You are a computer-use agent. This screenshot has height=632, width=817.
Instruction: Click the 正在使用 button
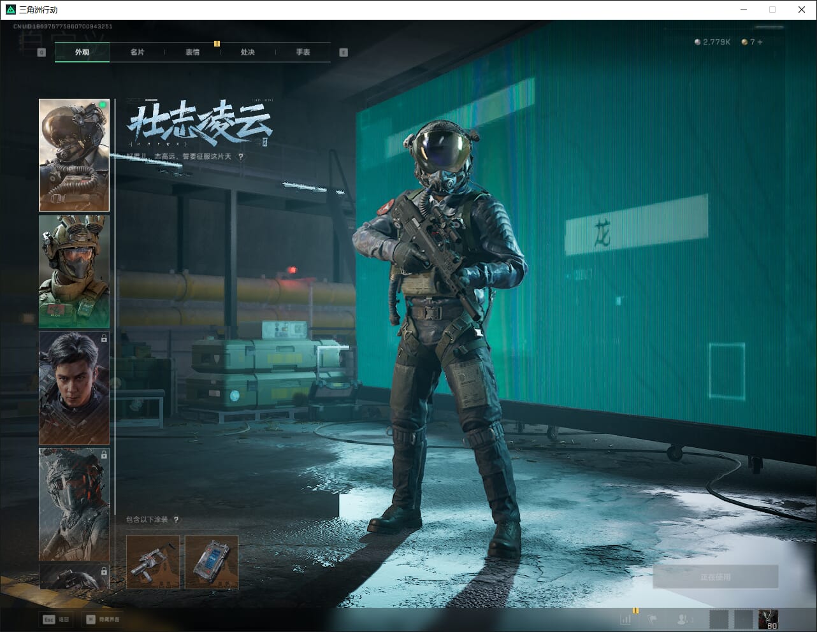pyautogui.click(x=715, y=577)
